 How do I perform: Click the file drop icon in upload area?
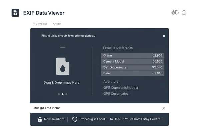tap(63, 66)
